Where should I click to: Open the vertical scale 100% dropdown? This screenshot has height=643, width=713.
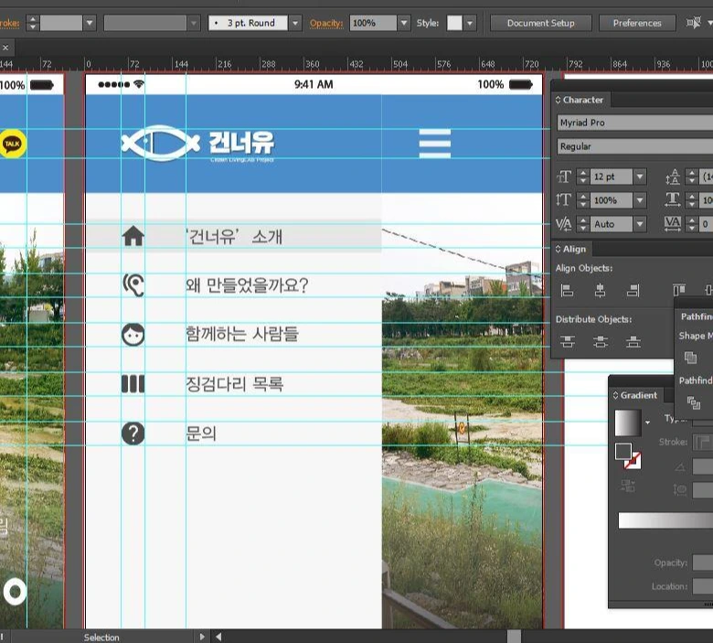click(x=640, y=200)
